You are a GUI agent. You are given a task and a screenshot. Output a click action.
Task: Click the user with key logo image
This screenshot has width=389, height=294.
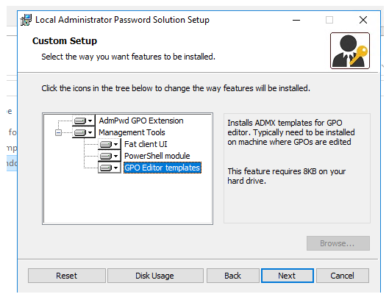click(x=350, y=51)
